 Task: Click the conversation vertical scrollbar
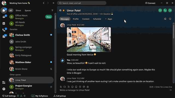pyautogui.click(x=174, y=32)
